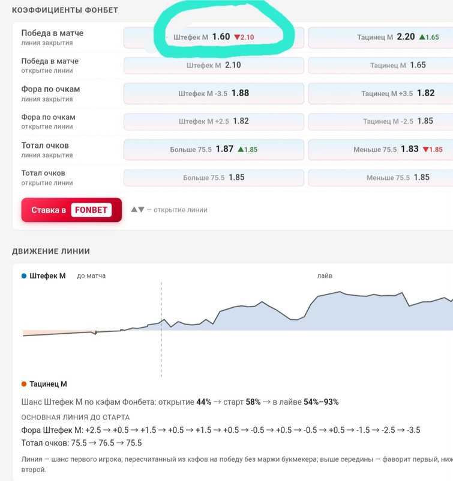This screenshot has width=453, height=481.
Task: Click the до матча chart label
Action: pos(91,276)
